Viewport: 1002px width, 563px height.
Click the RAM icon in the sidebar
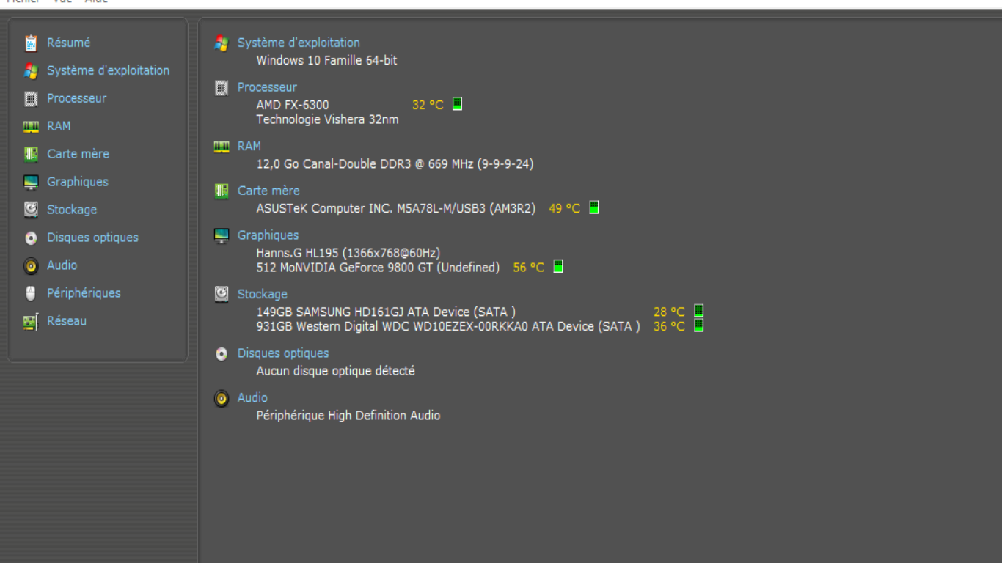(31, 126)
